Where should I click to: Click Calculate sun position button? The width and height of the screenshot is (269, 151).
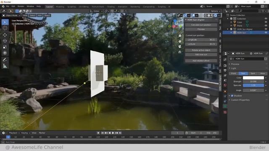(201, 25)
